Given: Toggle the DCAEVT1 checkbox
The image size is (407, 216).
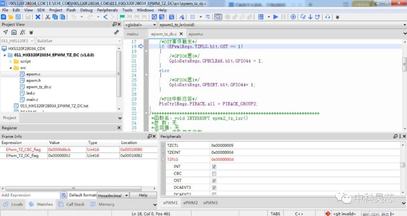Looking at the screenshot, I should [214, 188].
